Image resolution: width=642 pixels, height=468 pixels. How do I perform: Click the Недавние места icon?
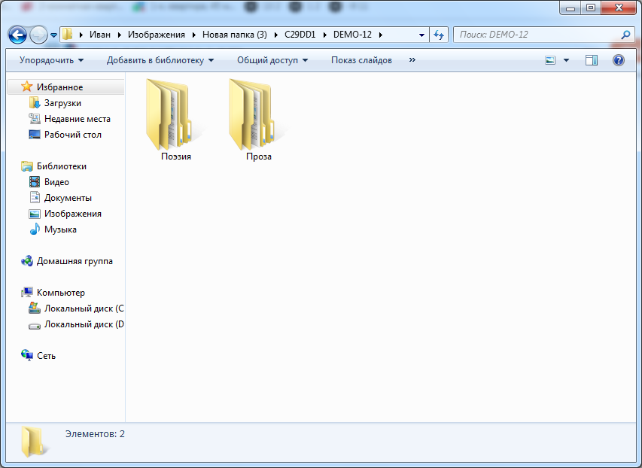(35, 119)
